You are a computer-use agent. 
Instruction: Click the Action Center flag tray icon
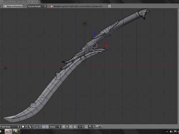tap(175, 131)
